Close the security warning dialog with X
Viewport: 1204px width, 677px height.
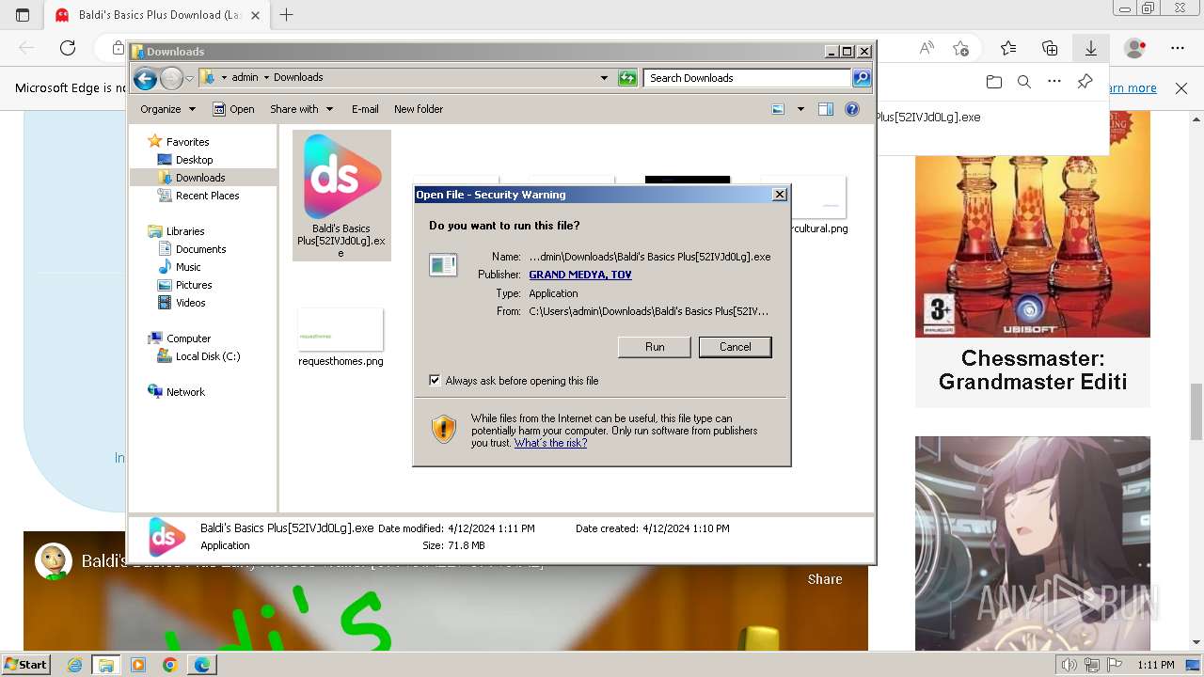point(780,195)
